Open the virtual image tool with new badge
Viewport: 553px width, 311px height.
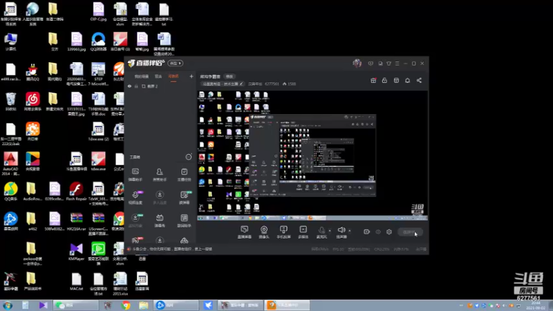pyautogui.click(x=135, y=220)
